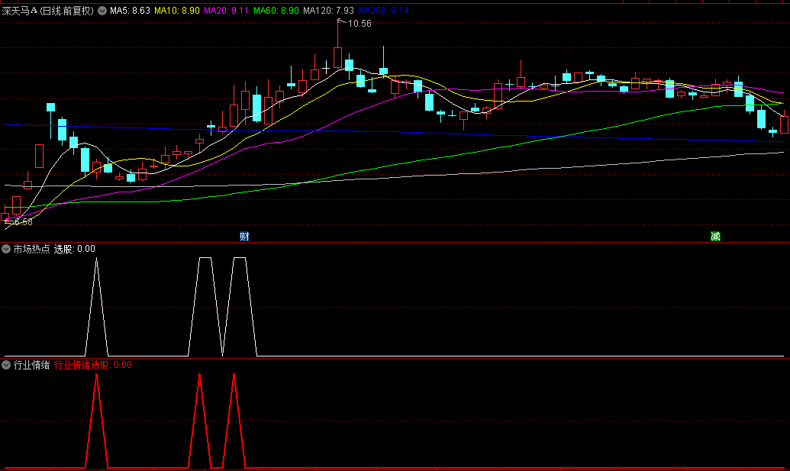Screen dimensions: 790x471
Task: Select the green MA60: 8.90 label
Action: point(276,11)
